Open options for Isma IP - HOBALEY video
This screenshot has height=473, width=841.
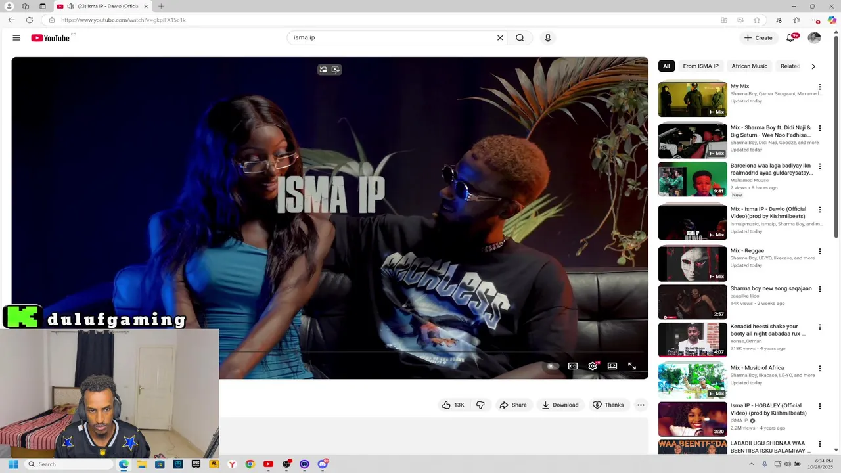coord(819,406)
